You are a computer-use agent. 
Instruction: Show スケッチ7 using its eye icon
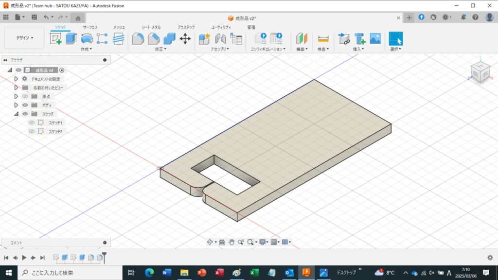tap(32, 131)
